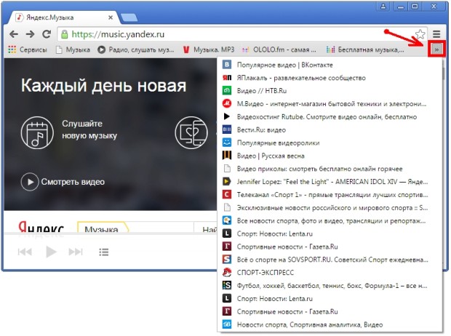Go forward with the forward arrow

30,34
